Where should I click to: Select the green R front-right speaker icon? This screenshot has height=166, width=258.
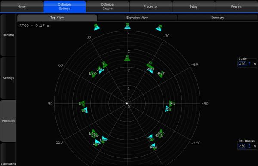(149, 64)
